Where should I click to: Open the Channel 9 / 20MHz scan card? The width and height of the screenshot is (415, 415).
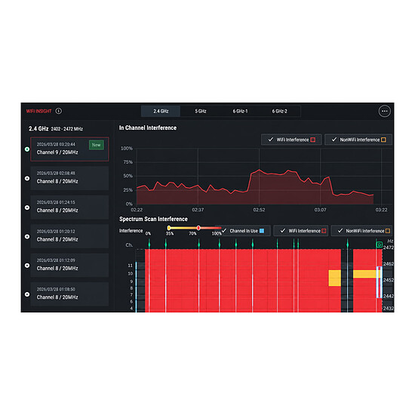tap(69, 149)
